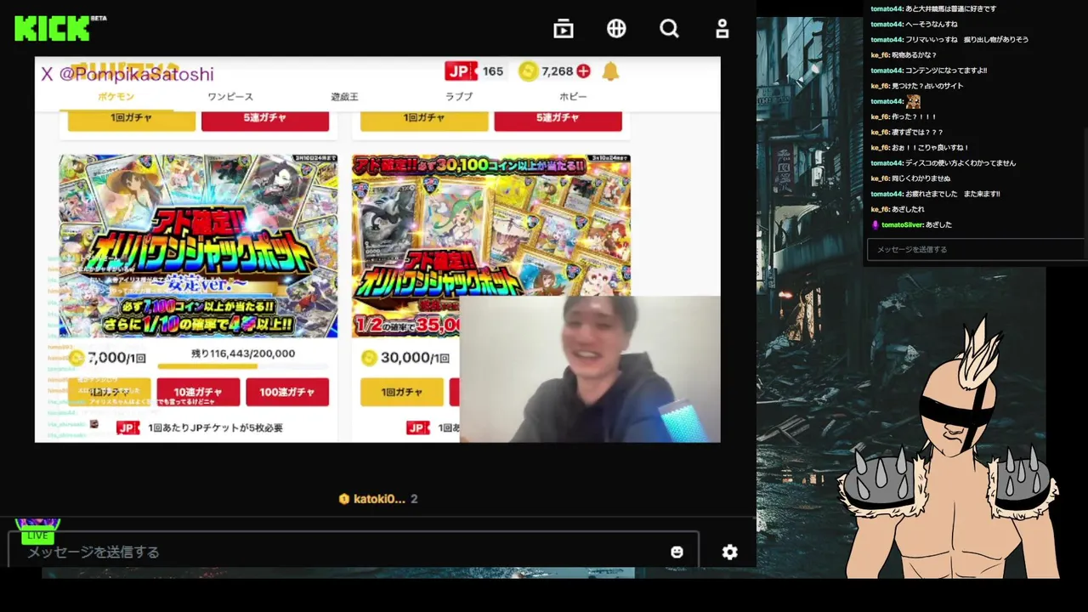Viewport: 1088px width, 612px height.
Task: Click the 7,268 coin balance
Action: (557, 71)
